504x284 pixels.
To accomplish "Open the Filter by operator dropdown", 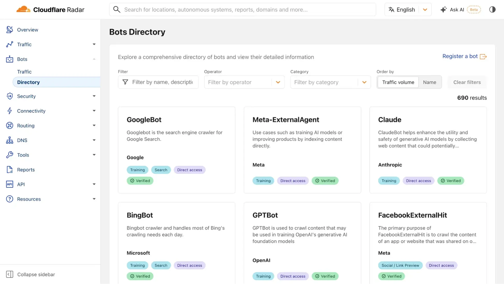I will [244, 82].
